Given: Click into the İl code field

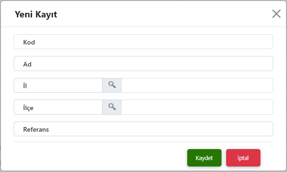Looking at the screenshot, I should pyautogui.click(x=58, y=85).
